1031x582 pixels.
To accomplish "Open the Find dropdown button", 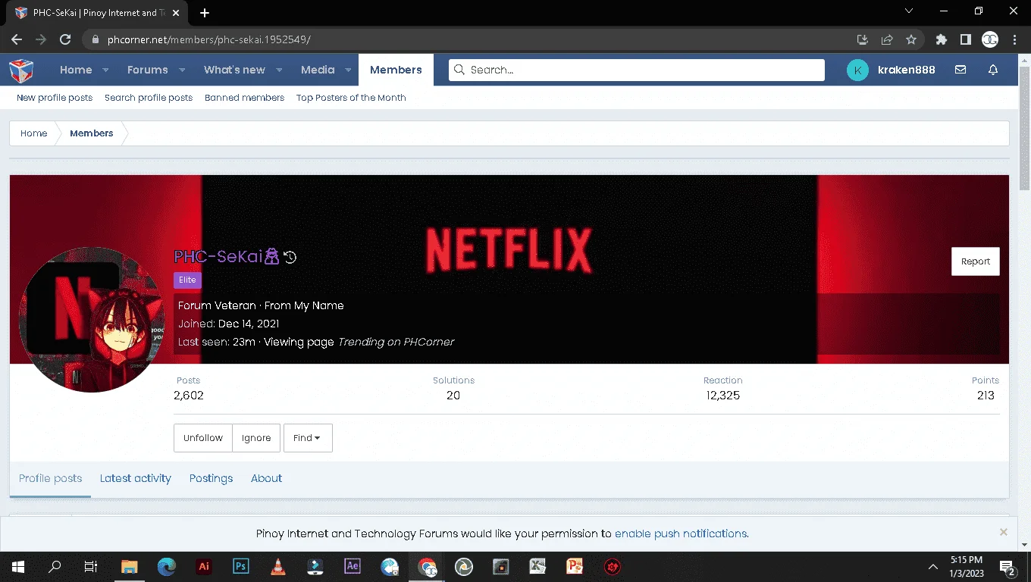I will pos(308,438).
